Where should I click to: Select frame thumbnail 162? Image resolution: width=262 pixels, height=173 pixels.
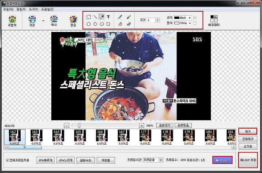tap(15, 137)
